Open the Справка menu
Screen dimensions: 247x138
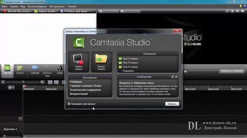[72, 7]
